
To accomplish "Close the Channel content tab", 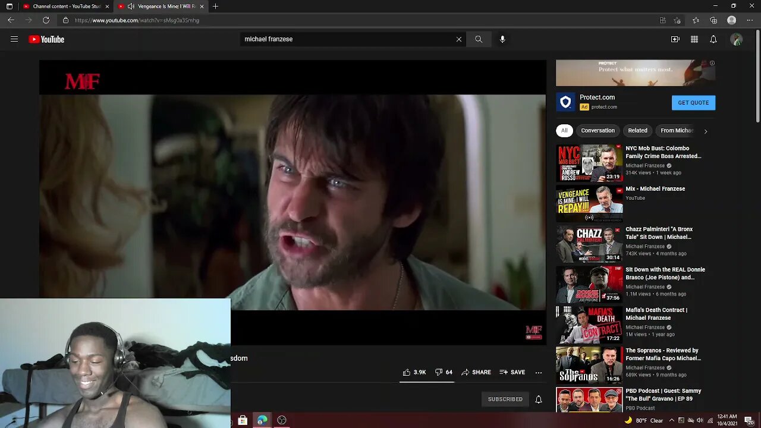I will (107, 7).
